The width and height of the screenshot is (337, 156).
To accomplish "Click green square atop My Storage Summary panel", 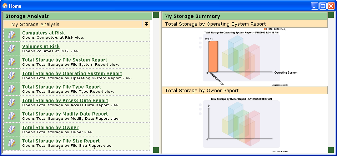I will coord(331,15).
